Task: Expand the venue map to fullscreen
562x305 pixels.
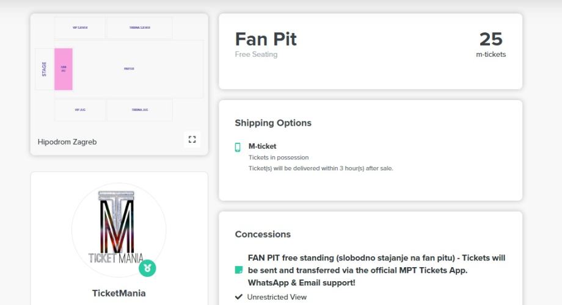Action: [x=192, y=140]
